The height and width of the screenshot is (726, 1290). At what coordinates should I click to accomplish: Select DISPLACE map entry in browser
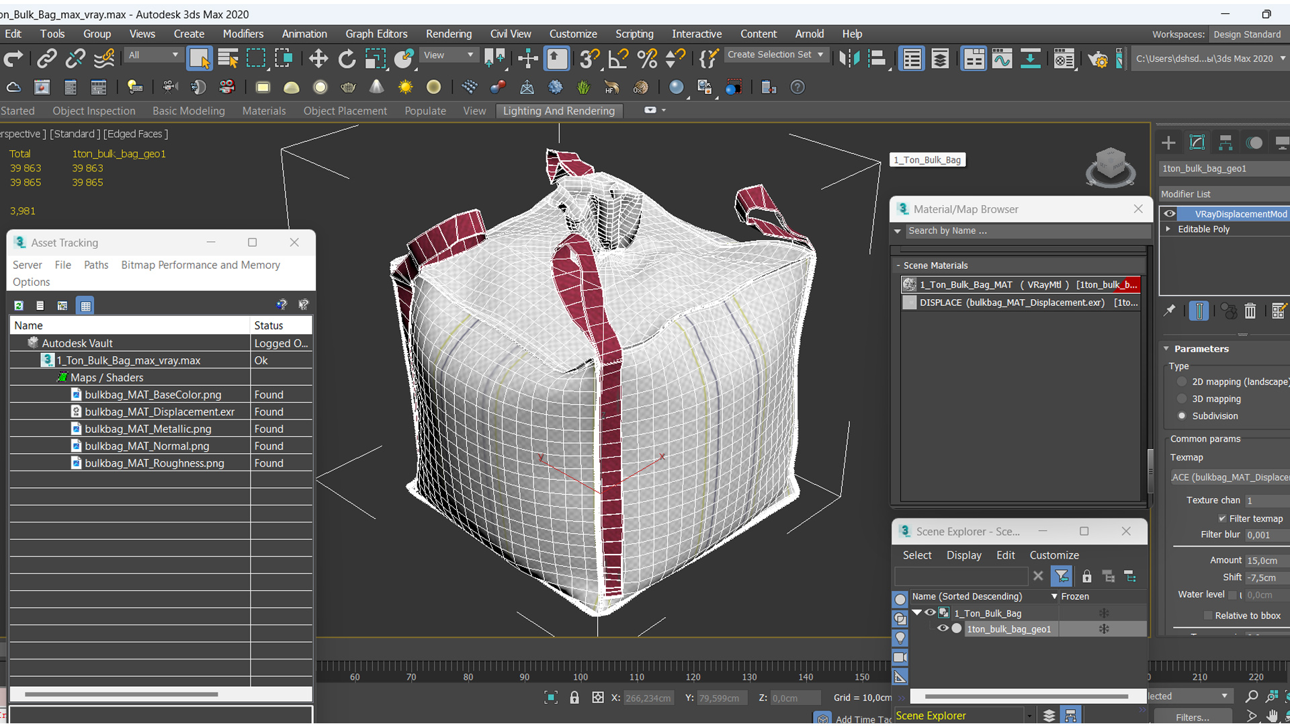(x=1021, y=302)
